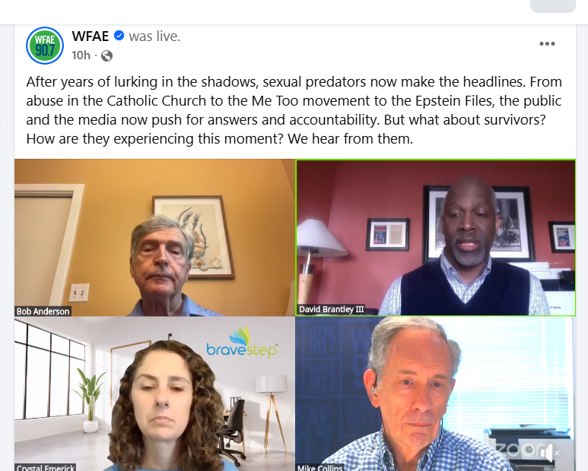Open the 10h post timestamp link
This screenshot has width=588, height=471.
click(81, 55)
